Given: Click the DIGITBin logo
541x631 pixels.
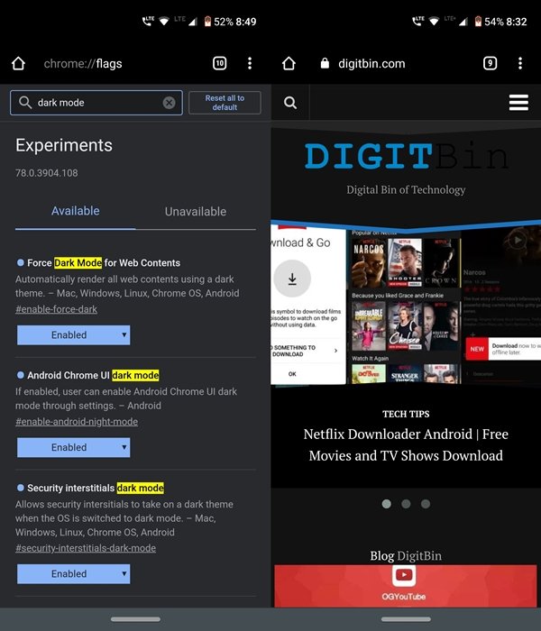Looking at the screenshot, I should coord(406,156).
